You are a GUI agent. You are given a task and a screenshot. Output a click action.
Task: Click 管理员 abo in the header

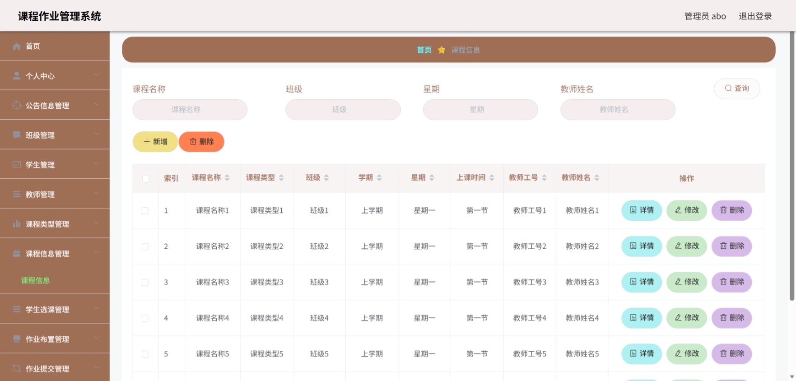[705, 16]
